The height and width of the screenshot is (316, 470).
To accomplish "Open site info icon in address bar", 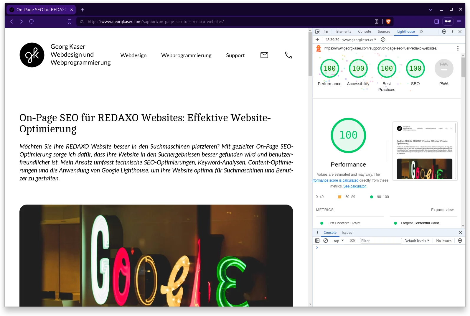I will [x=82, y=22].
